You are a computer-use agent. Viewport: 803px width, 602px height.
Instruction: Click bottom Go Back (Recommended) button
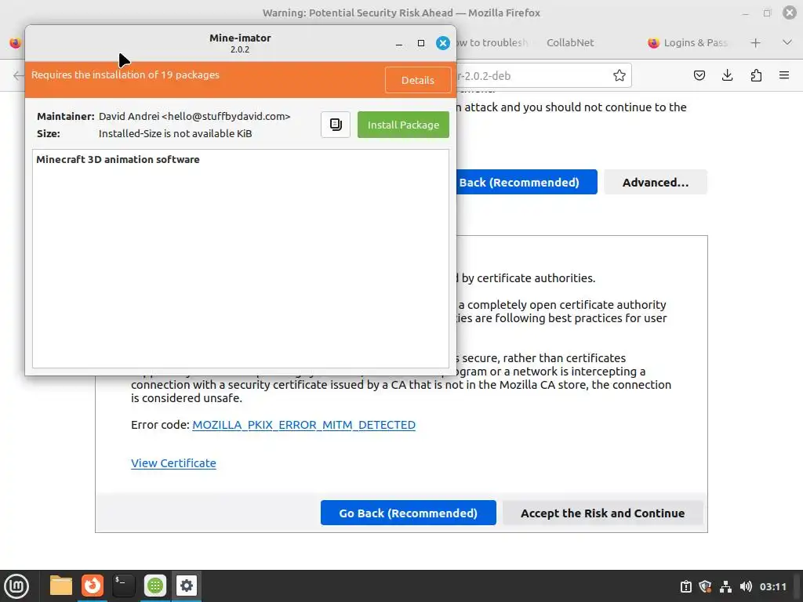click(x=408, y=513)
